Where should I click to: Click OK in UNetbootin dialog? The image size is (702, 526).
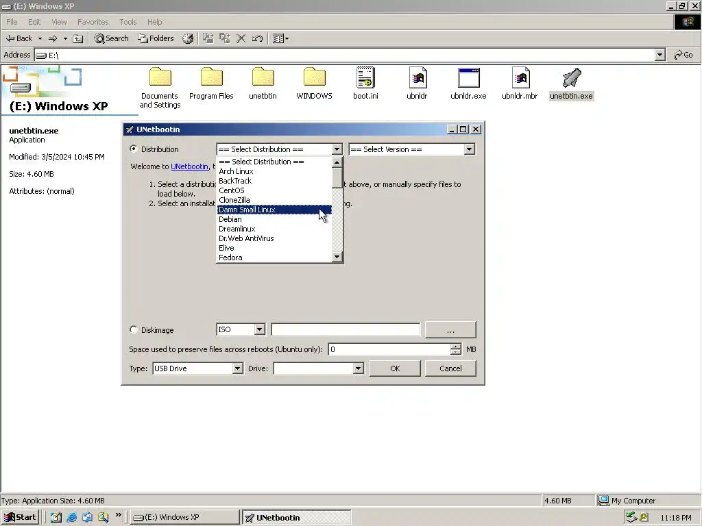point(395,368)
